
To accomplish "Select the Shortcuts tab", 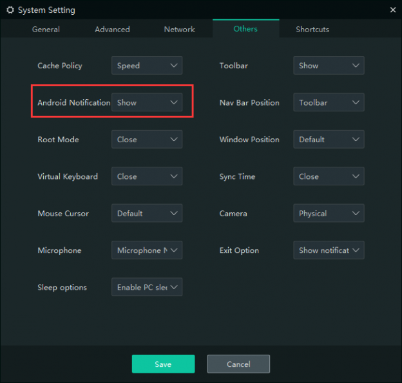I will point(312,30).
